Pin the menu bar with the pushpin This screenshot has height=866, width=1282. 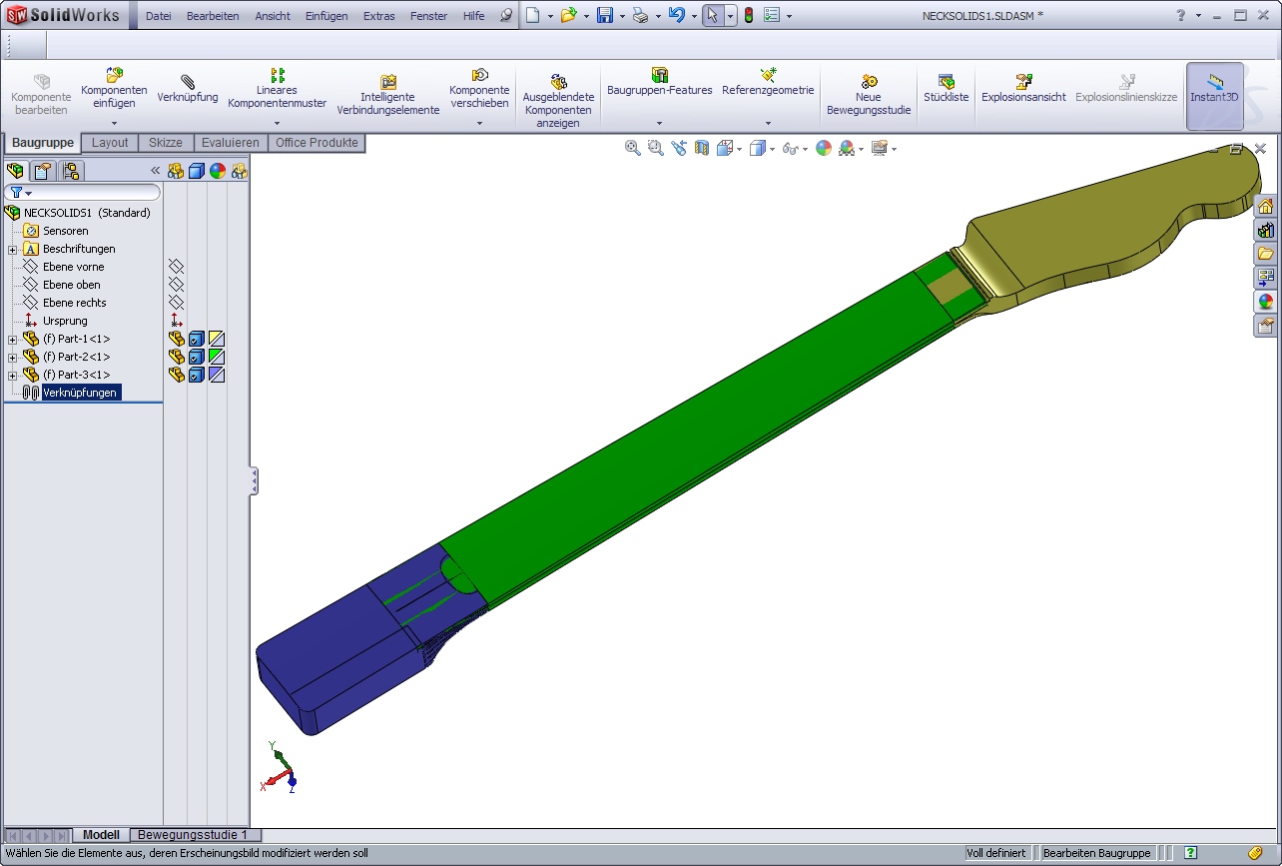click(x=506, y=15)
